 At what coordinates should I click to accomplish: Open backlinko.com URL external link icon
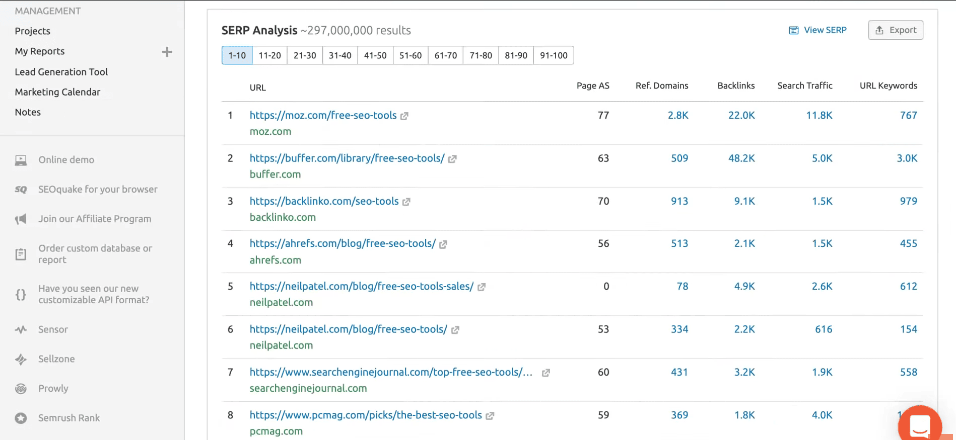[406, 202]
